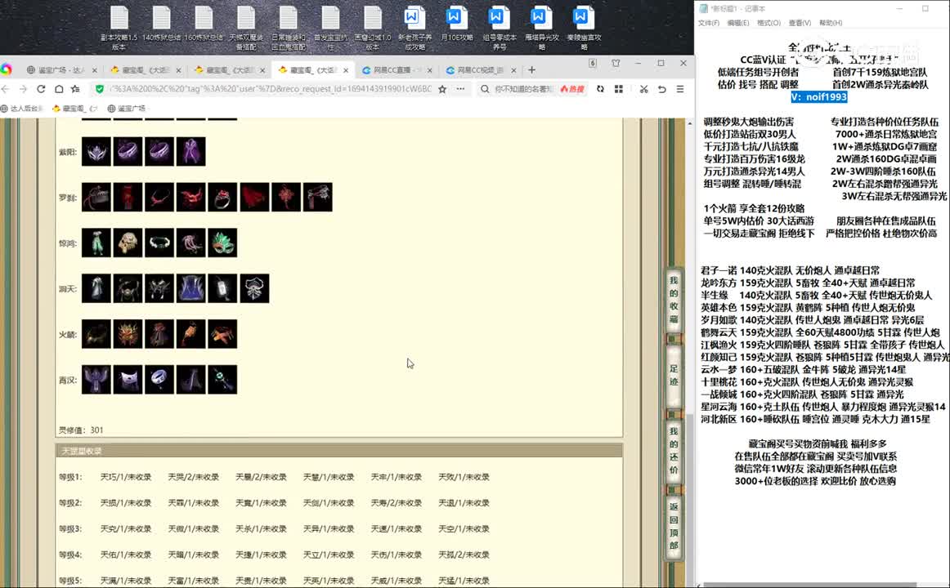Switch to 网易CC直播 browser tab
Viewport: 950px width, 588px height.
397,70
